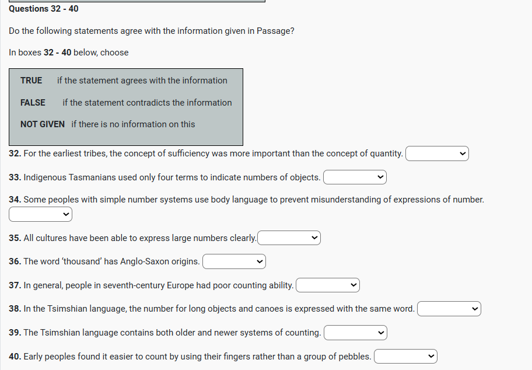Viewport: 532px width, 370px height.
Task: Open the answer dropdown for question 40
Action: [x=405, y=356]
